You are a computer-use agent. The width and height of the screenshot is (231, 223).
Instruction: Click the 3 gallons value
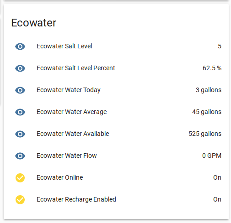point(209,90)
